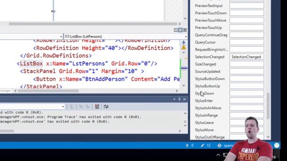Click the split-editor plus handle
Viewport: 287px width, 161px height.
(183, 42)
